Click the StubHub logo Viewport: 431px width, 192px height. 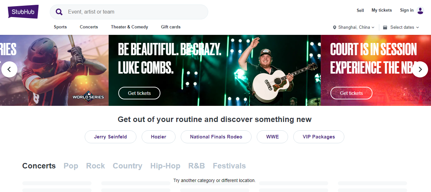(x=23, y=12)
